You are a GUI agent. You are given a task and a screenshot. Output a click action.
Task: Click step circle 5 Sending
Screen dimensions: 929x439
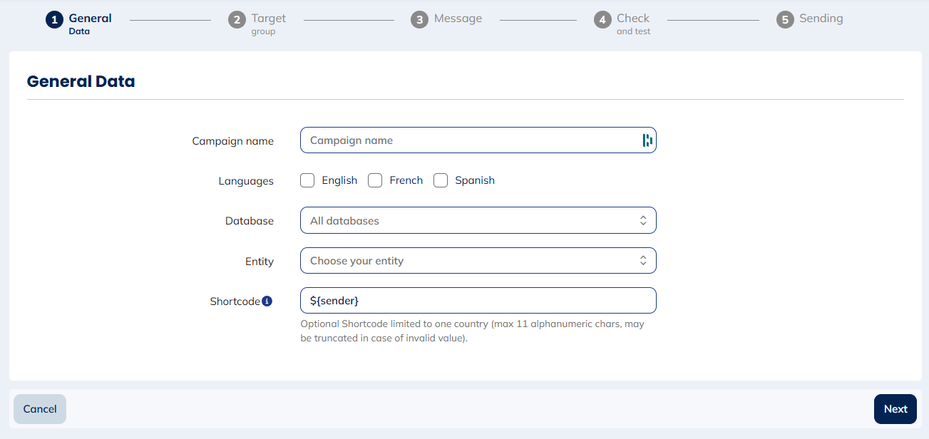(785, 19)
